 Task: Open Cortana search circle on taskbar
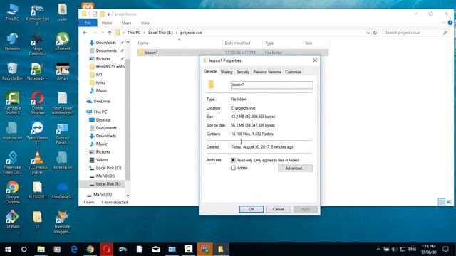24,250
